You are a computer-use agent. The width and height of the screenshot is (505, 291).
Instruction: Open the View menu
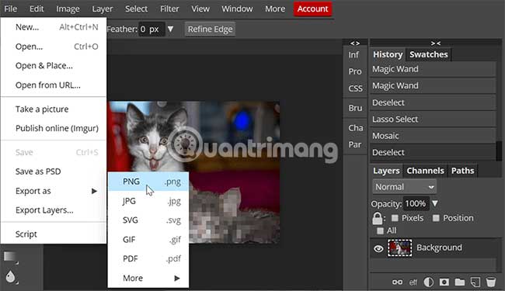200,9
